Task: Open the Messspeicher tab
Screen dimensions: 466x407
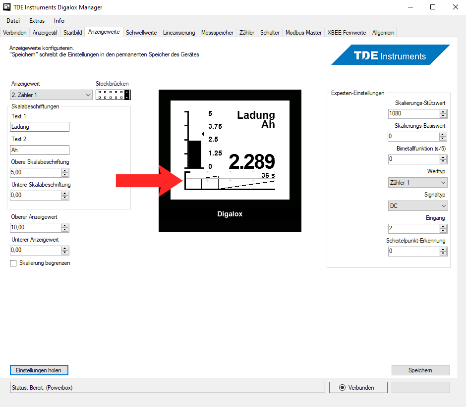Action: tap(217, 33)
